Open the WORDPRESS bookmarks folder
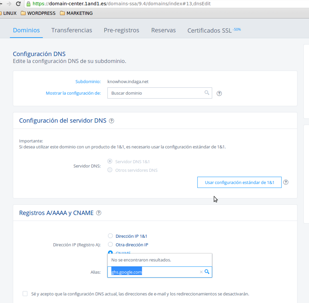The width and height of the screenshot is (309, 303). point(38,13)
